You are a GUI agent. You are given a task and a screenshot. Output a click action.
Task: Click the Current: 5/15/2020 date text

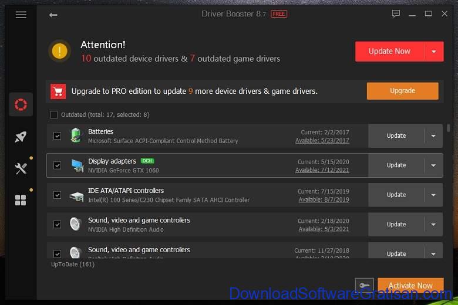pos(324,162)
